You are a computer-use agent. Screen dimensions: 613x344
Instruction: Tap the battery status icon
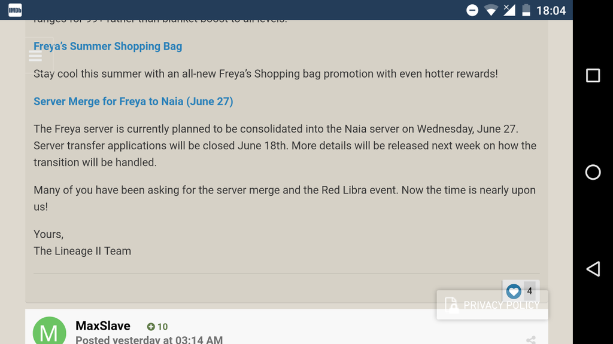[x=526, y=10]
